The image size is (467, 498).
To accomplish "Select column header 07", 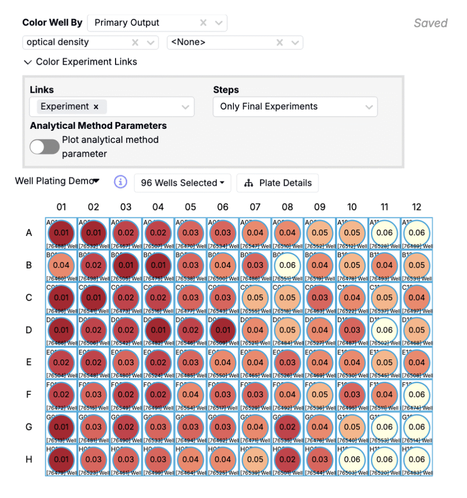I will pos(255,207).
